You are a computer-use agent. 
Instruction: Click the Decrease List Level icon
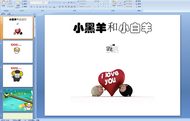click(69, 3)
